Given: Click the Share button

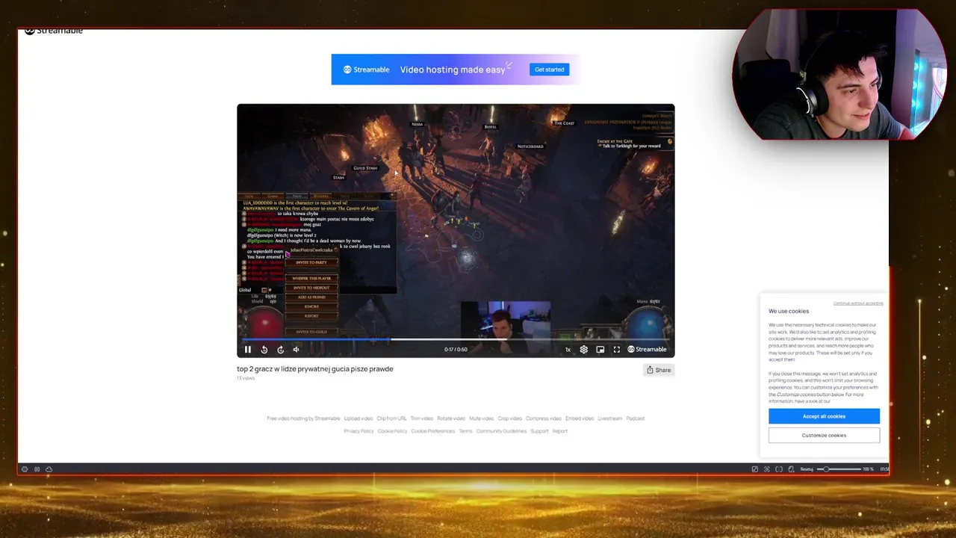Looking at the screenshot, I should [x=659, y=370].
